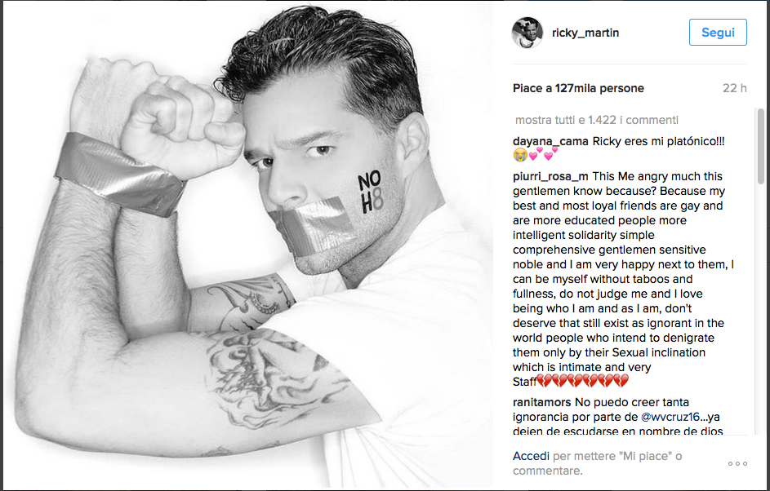Click the 22 h post timestamp

(734, 88)
